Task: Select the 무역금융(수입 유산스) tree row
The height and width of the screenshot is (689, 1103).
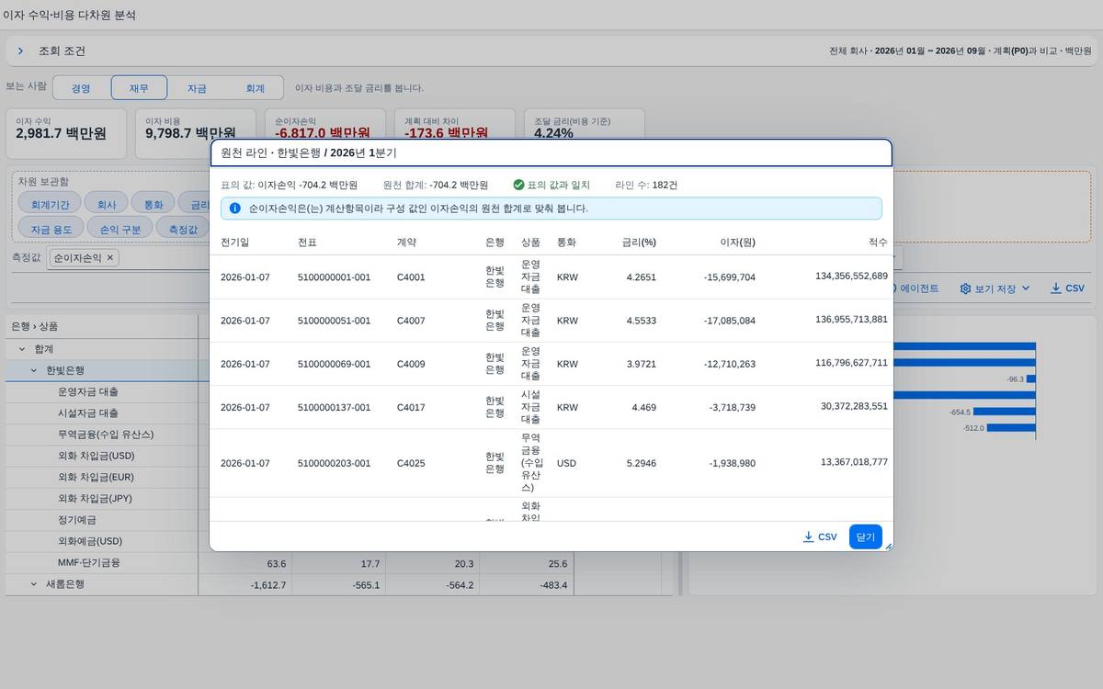Action: click(101, 435)
